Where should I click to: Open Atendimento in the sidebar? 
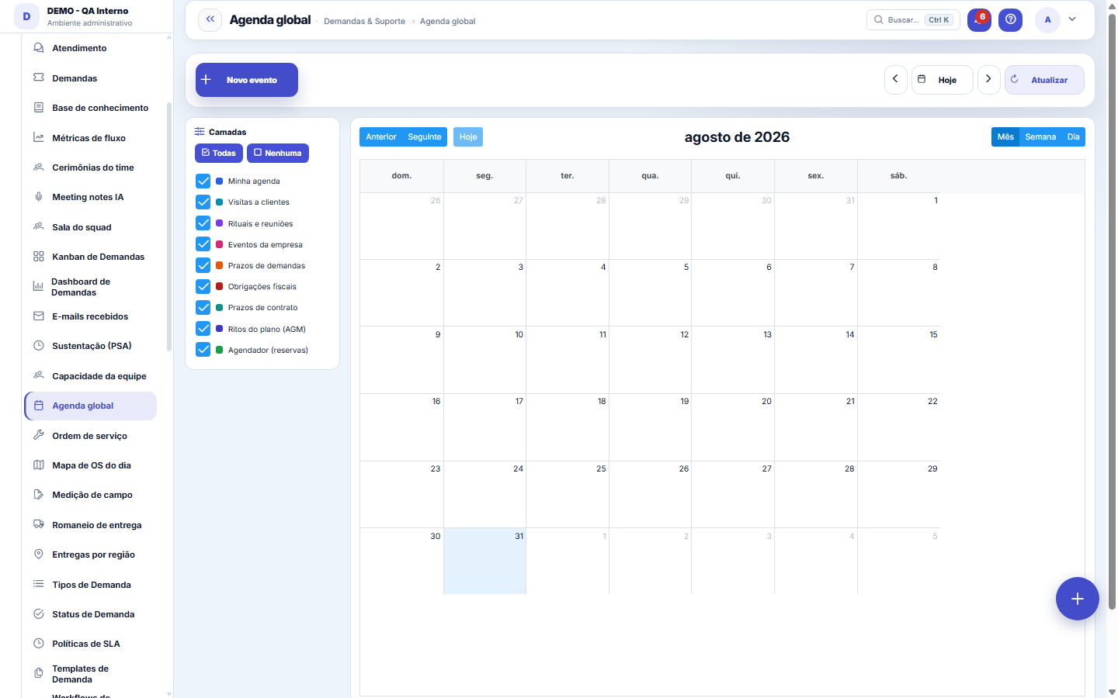coord(91,48)
